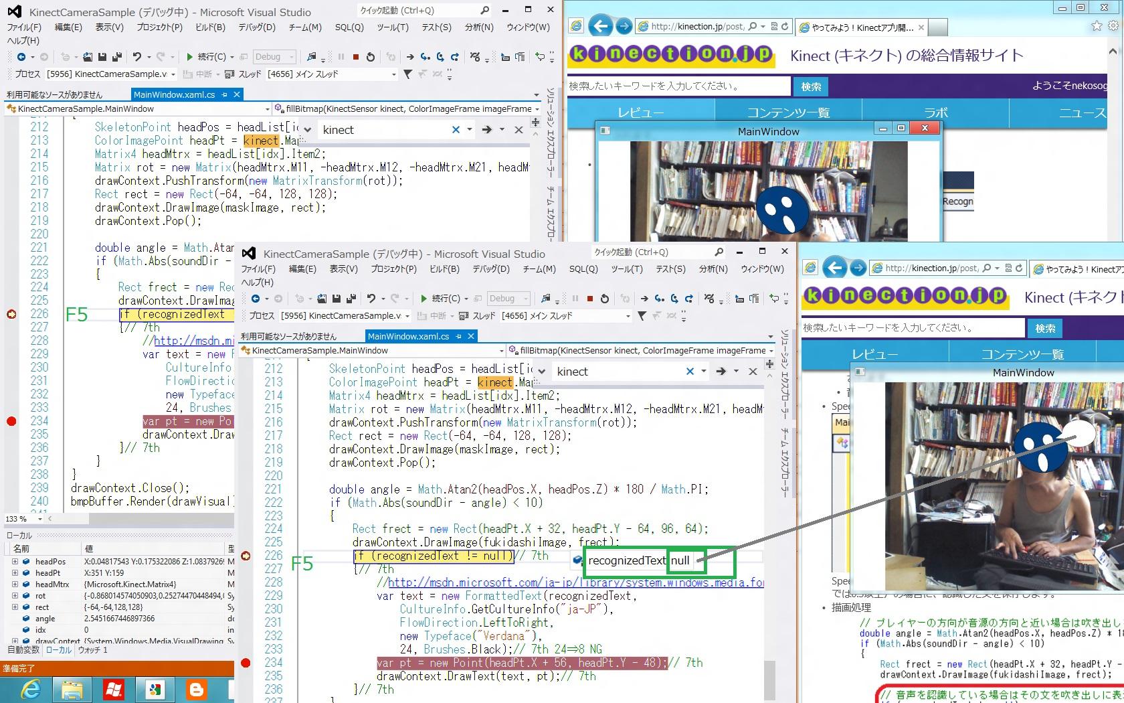This screenshot has height=703, width=1124.
Task: Expand the headPos variable in Locals
Action: coord(15,562)
